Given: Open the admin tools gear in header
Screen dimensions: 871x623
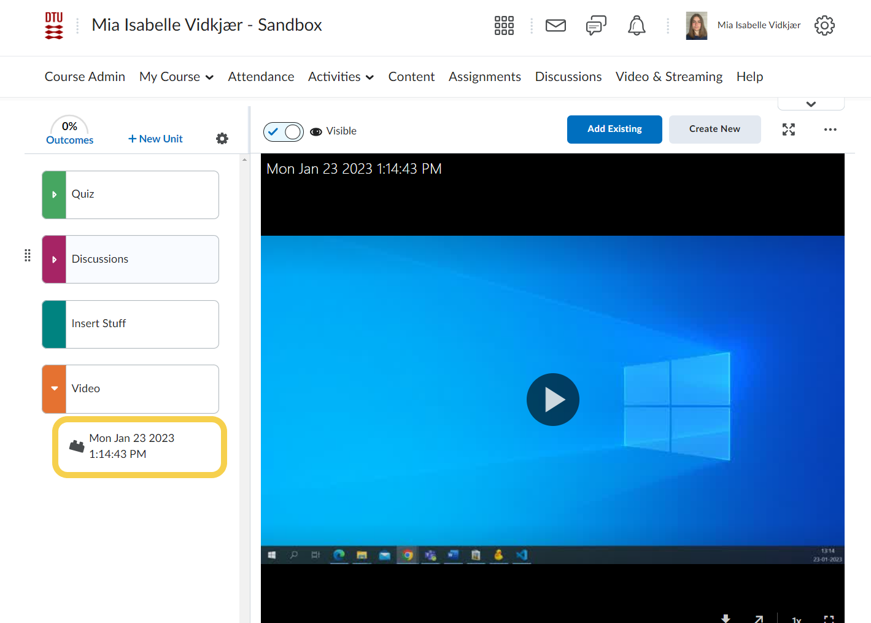Looking at the screenshot, I should point(824,25).
